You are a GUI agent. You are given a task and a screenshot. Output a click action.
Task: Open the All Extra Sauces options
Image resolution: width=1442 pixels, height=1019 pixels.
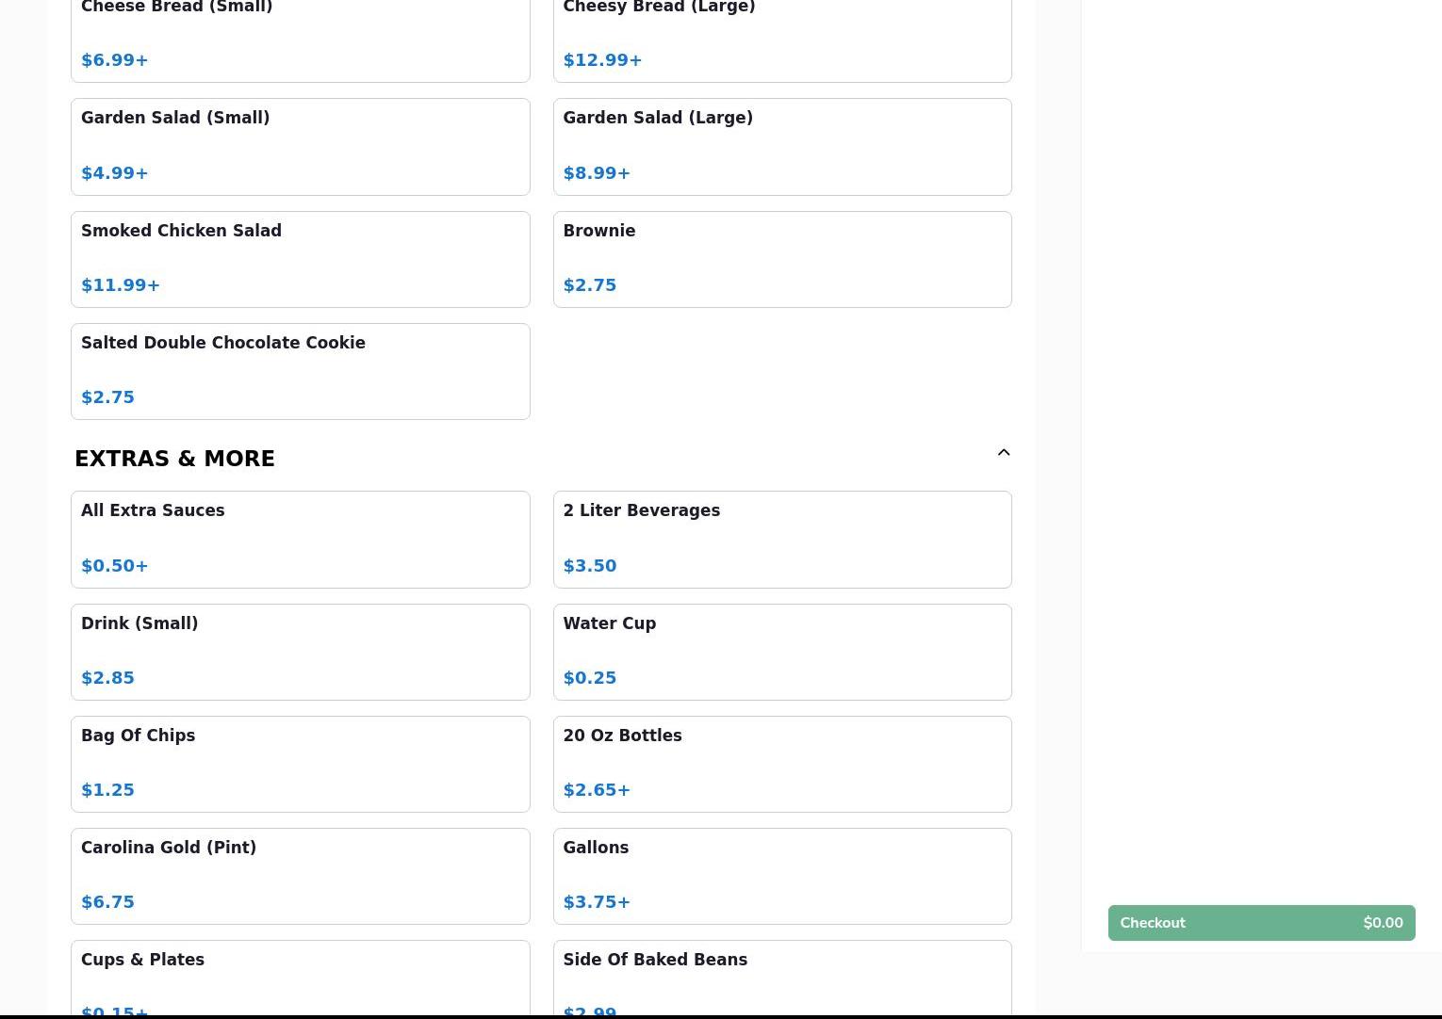click(x=300, y=540)
